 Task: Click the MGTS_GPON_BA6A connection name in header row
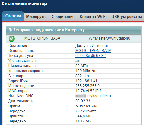point(42,38)
